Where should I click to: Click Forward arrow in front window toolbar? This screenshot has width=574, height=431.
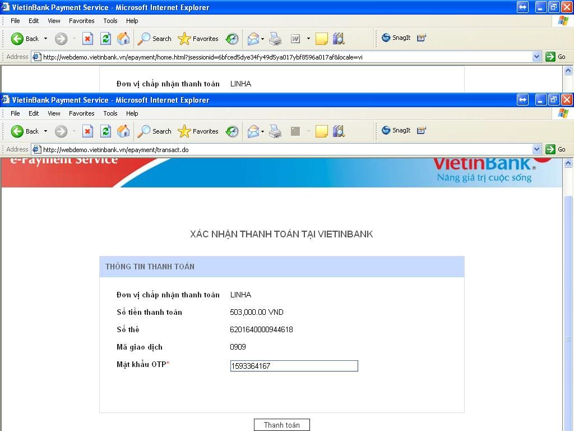(x=61, y=131)
